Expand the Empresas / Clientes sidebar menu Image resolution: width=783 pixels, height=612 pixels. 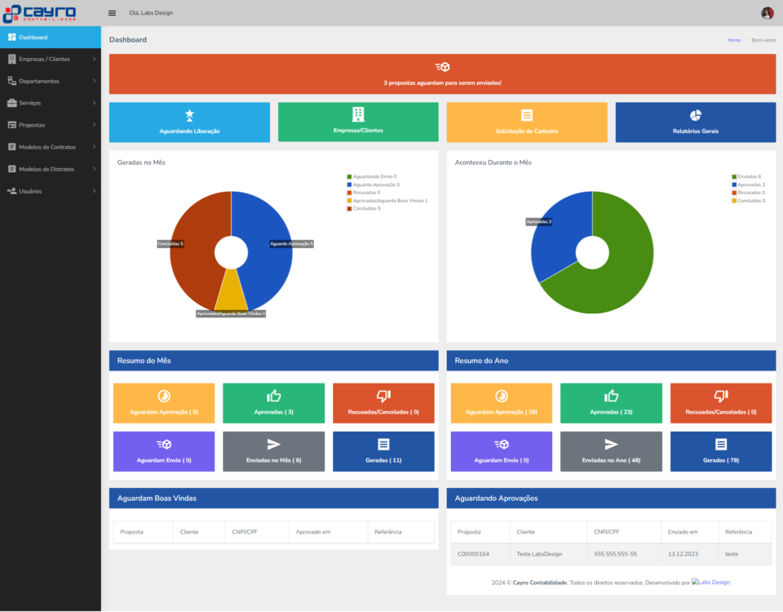click(x=50, y=59)
